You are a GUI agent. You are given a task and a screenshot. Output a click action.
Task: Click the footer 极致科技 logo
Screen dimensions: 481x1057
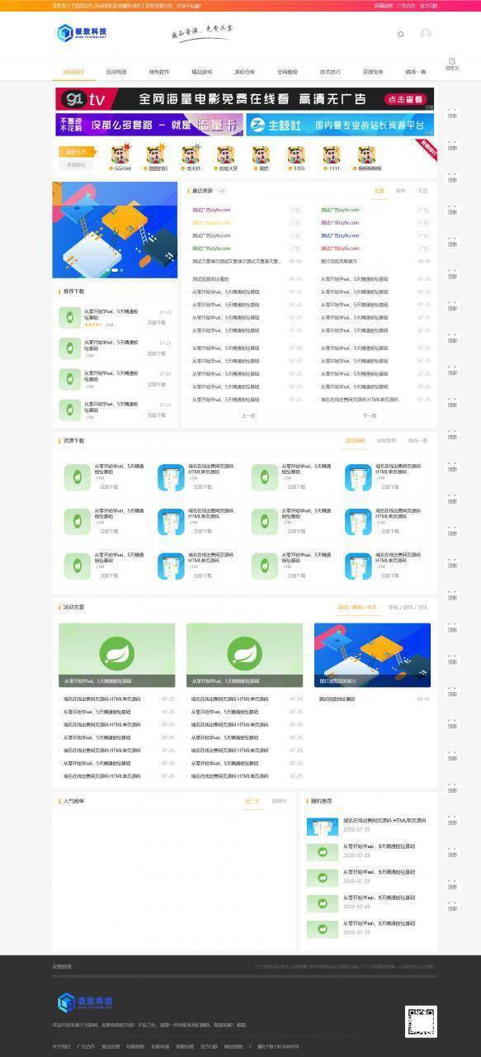[84, 1002]
